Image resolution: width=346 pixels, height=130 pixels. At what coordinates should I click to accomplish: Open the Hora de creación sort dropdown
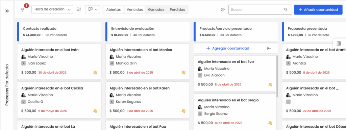[x=52, y=9]
